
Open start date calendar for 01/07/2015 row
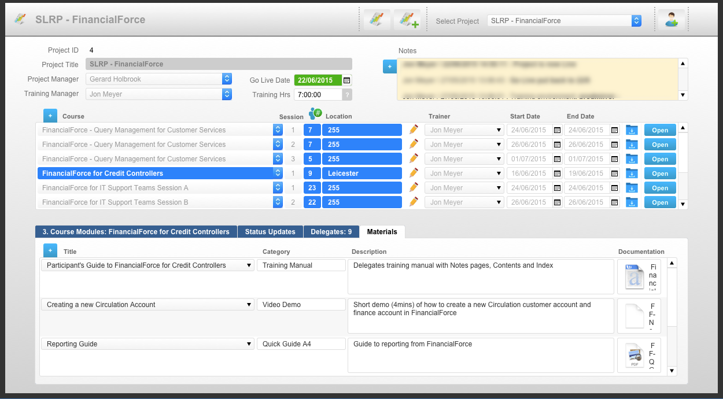557,159
